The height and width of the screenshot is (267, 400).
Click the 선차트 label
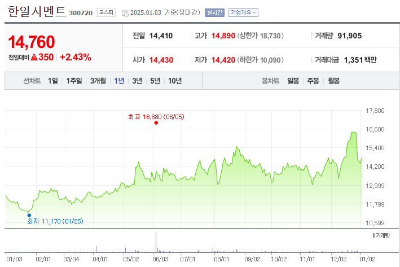(x=32, y=81)
